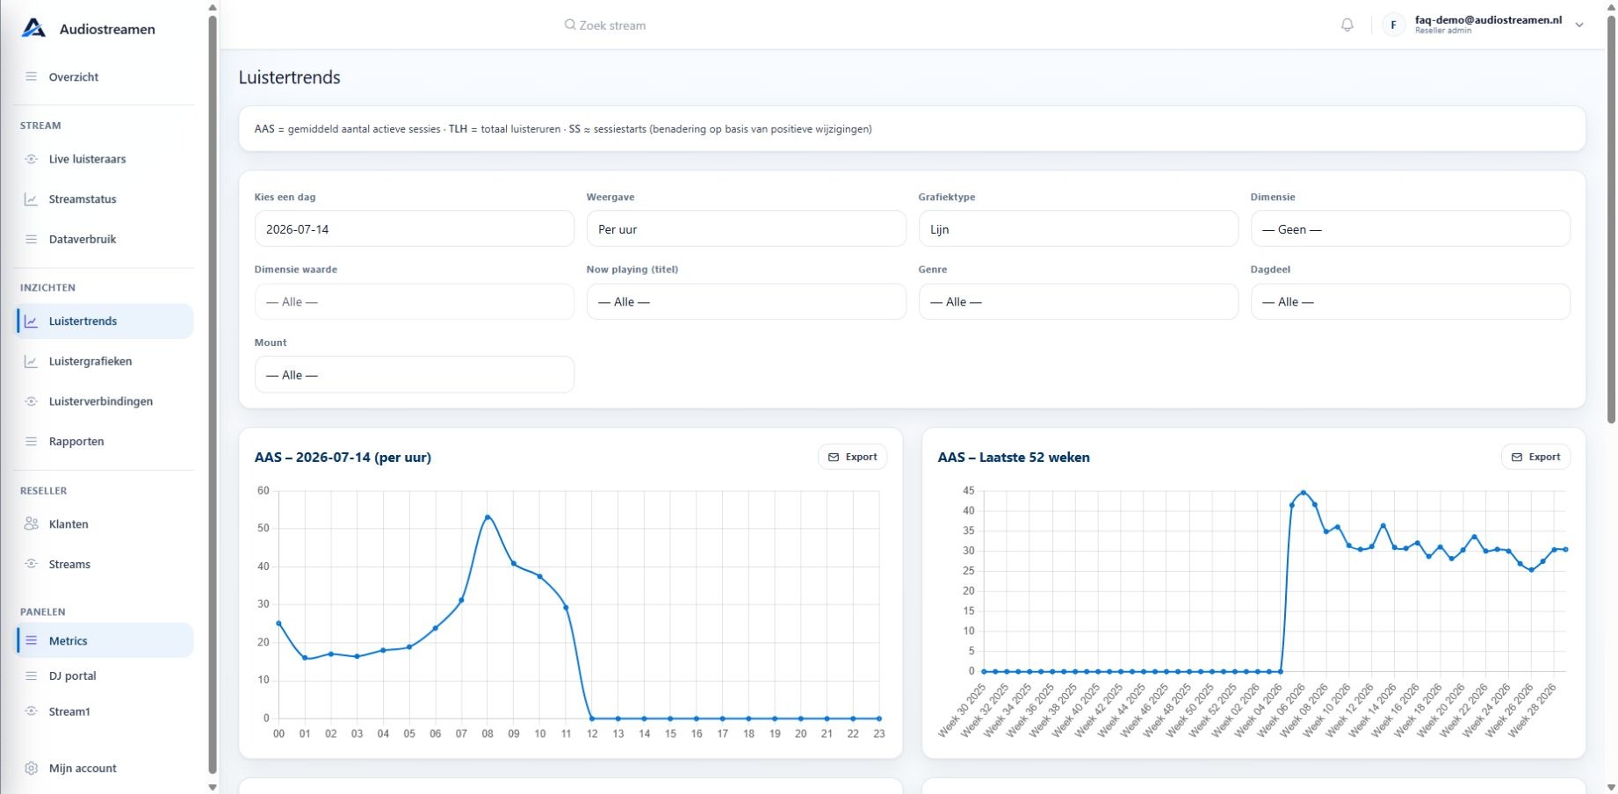Export the AAS Laatste 52 weken chart
The height and width of the screenshot is (794, 1618).
click(x=1535, y=457)
